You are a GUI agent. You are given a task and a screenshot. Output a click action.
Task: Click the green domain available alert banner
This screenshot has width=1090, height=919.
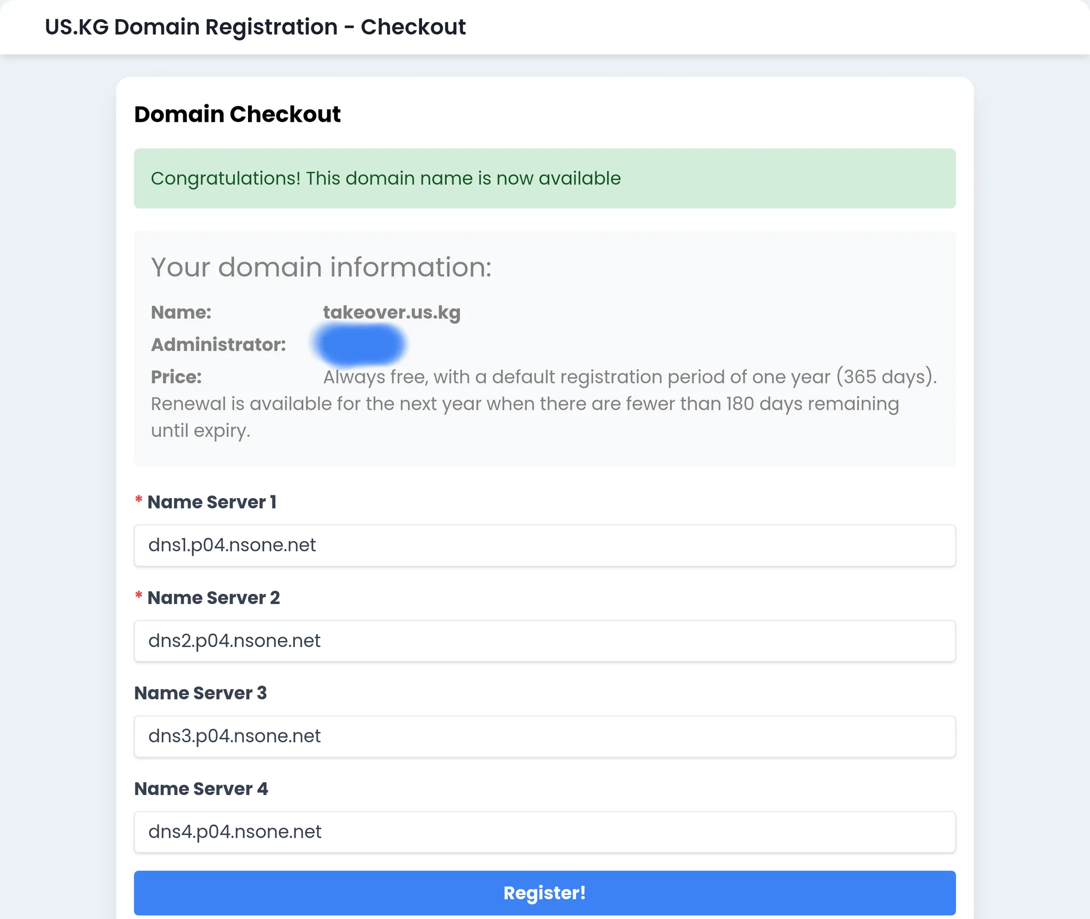click(544, 178)
